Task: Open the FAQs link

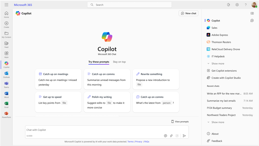Action: (x=147, y=142)
